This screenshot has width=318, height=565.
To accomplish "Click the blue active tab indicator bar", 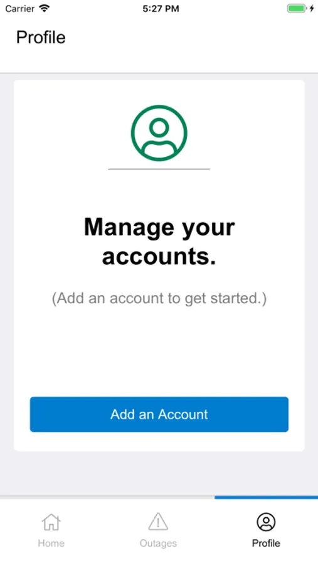I will (x=266, y=497).
